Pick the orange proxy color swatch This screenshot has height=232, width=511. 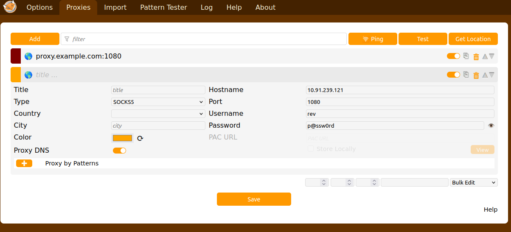[x=122, y=138]
